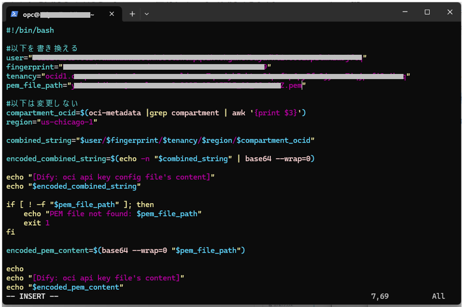Click the 'fi' closing keyword
Image resolution: width=462 pixels, height=307 pixels.
(11, 232)
